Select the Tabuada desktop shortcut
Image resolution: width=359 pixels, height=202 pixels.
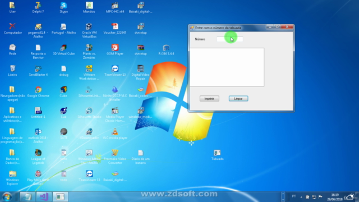217,155
